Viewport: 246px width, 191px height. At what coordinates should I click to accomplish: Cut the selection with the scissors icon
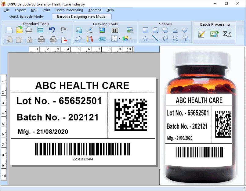click(9, 40)
